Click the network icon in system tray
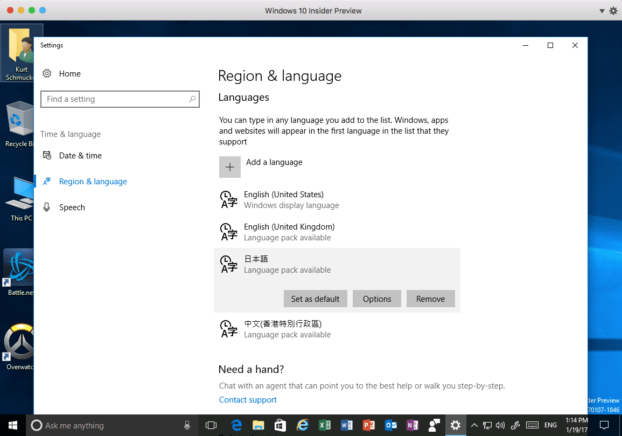 click(x=487, y=425)
